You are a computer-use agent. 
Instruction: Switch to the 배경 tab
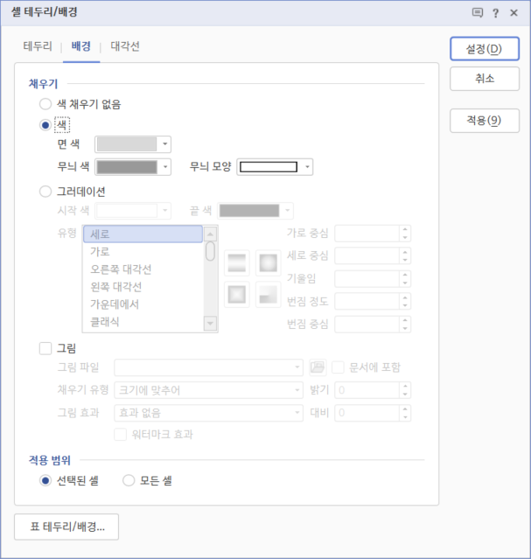tap(81, 46)
